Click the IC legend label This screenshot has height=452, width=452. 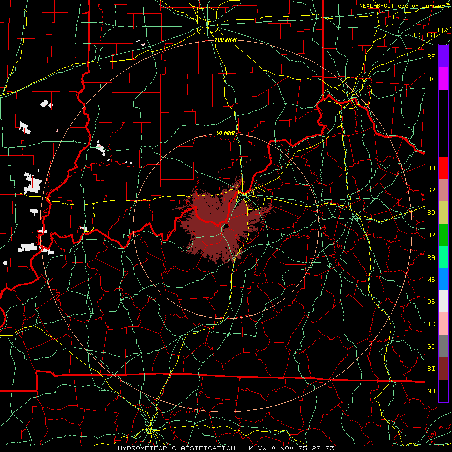(431, 324)
